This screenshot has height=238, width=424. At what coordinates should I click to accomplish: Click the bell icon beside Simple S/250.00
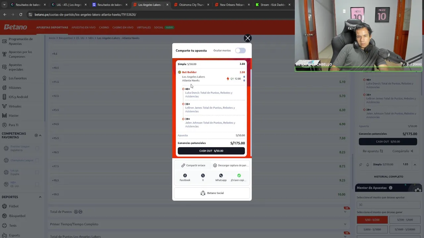click(x=367, y=165)
